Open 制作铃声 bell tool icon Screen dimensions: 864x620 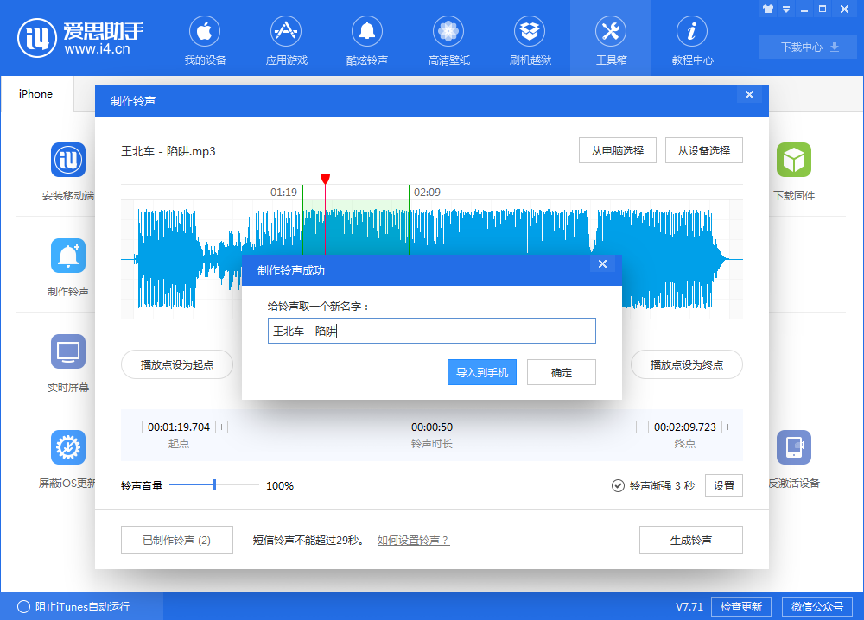tap(68, 256)
